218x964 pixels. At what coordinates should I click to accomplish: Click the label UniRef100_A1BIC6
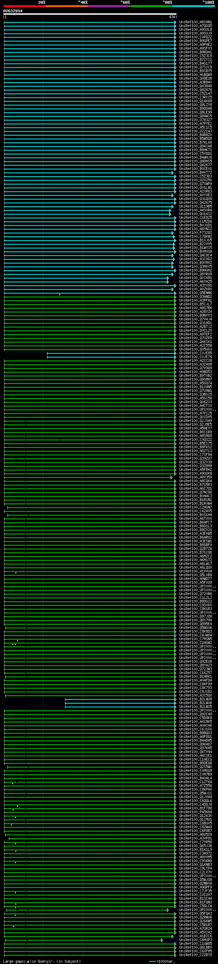tap(196, 936)
